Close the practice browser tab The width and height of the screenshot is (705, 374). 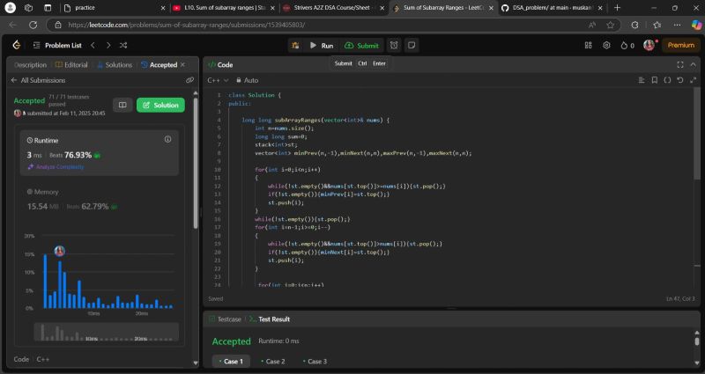163,8
